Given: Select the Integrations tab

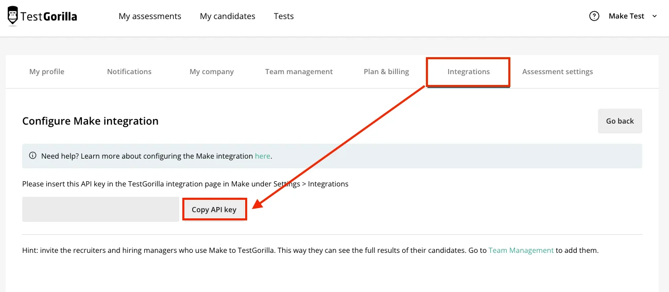Looking at the screenshot, I should coord(469,72).
